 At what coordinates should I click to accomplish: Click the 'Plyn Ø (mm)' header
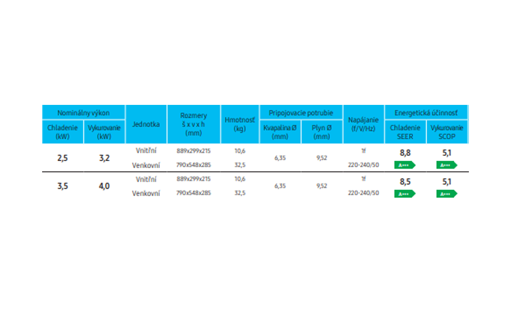322,132
